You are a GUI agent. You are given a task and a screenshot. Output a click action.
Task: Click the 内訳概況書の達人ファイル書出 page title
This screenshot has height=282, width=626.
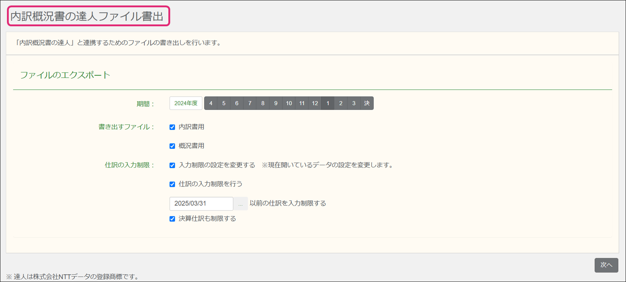87,16
